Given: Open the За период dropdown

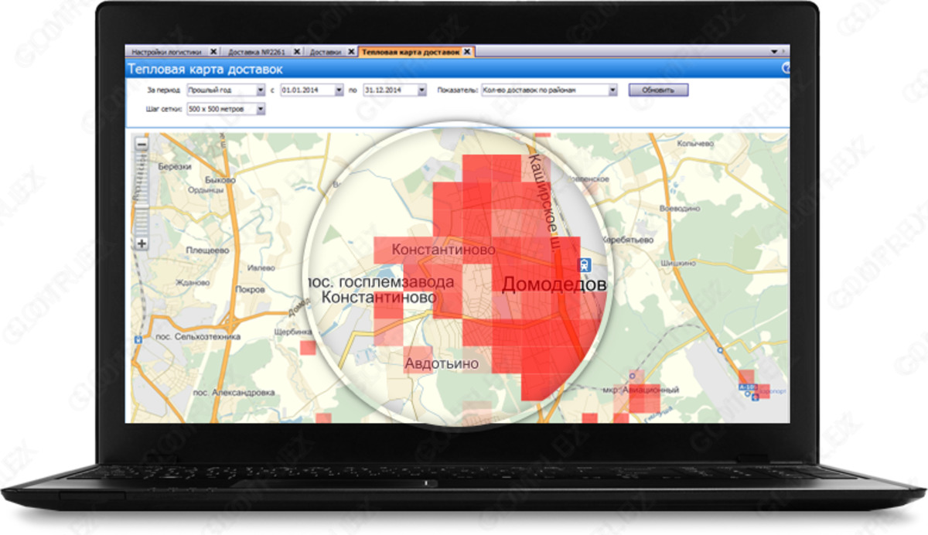Looking at the screenshot, I should tap(261, 90).
